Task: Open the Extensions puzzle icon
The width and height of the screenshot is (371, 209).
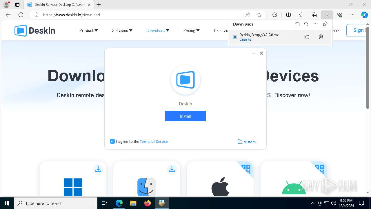Action: 274,15
